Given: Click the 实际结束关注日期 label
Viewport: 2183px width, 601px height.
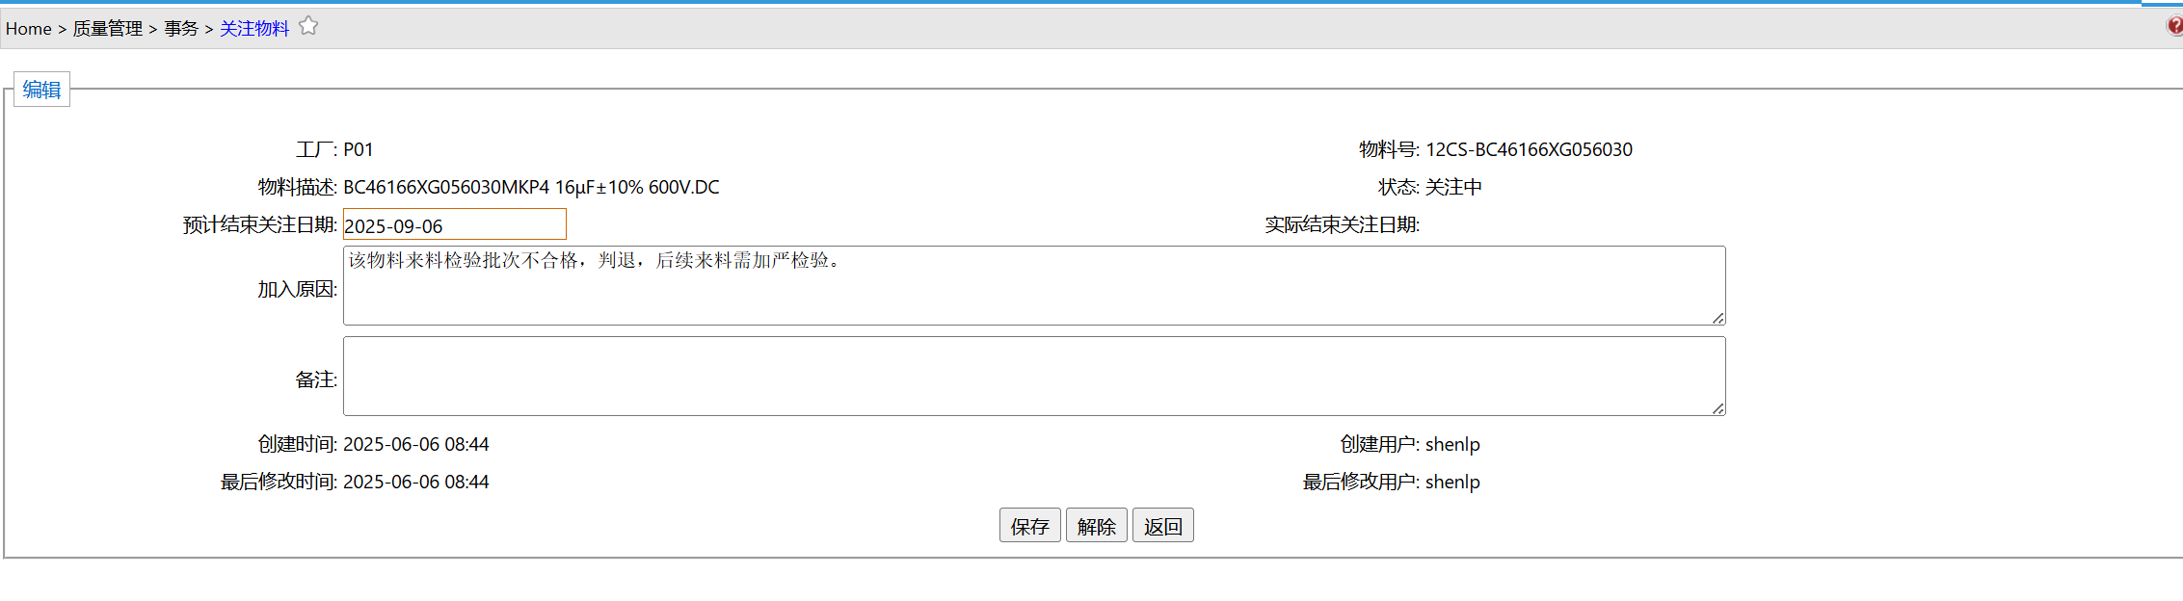Looking at the screenshot, I should click(x=1342, y=224).
